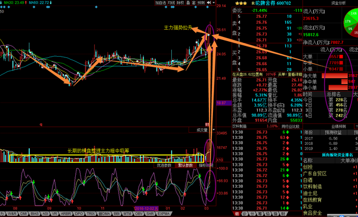The height and width of the screenshot is (217, 358).
Task: Toggle the 均线 moving average lines
Action: click(171, 3)
